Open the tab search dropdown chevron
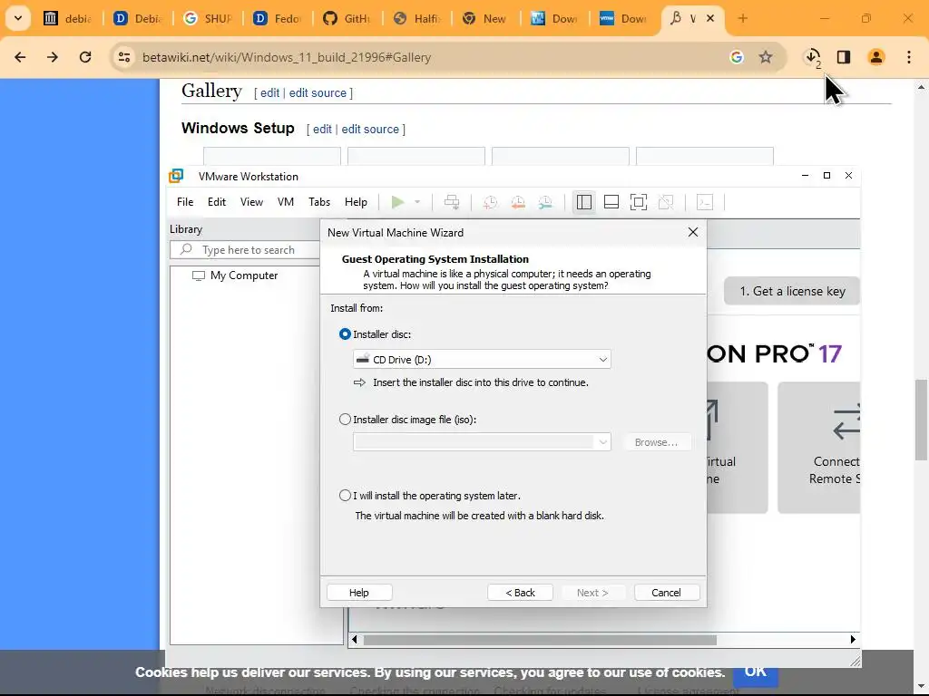 pos(18,18)
